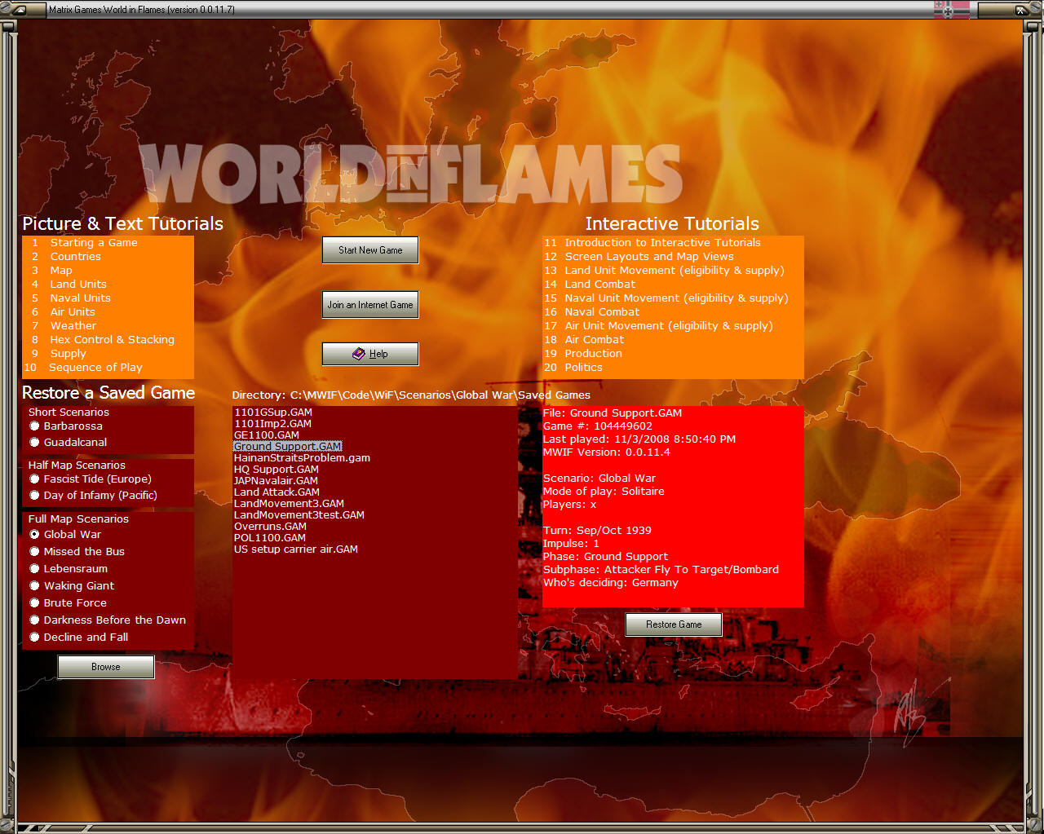This screenshot has width=1044, height=834.
Task: Open the Naval Combat tutorial
Action: click(673, 312)
